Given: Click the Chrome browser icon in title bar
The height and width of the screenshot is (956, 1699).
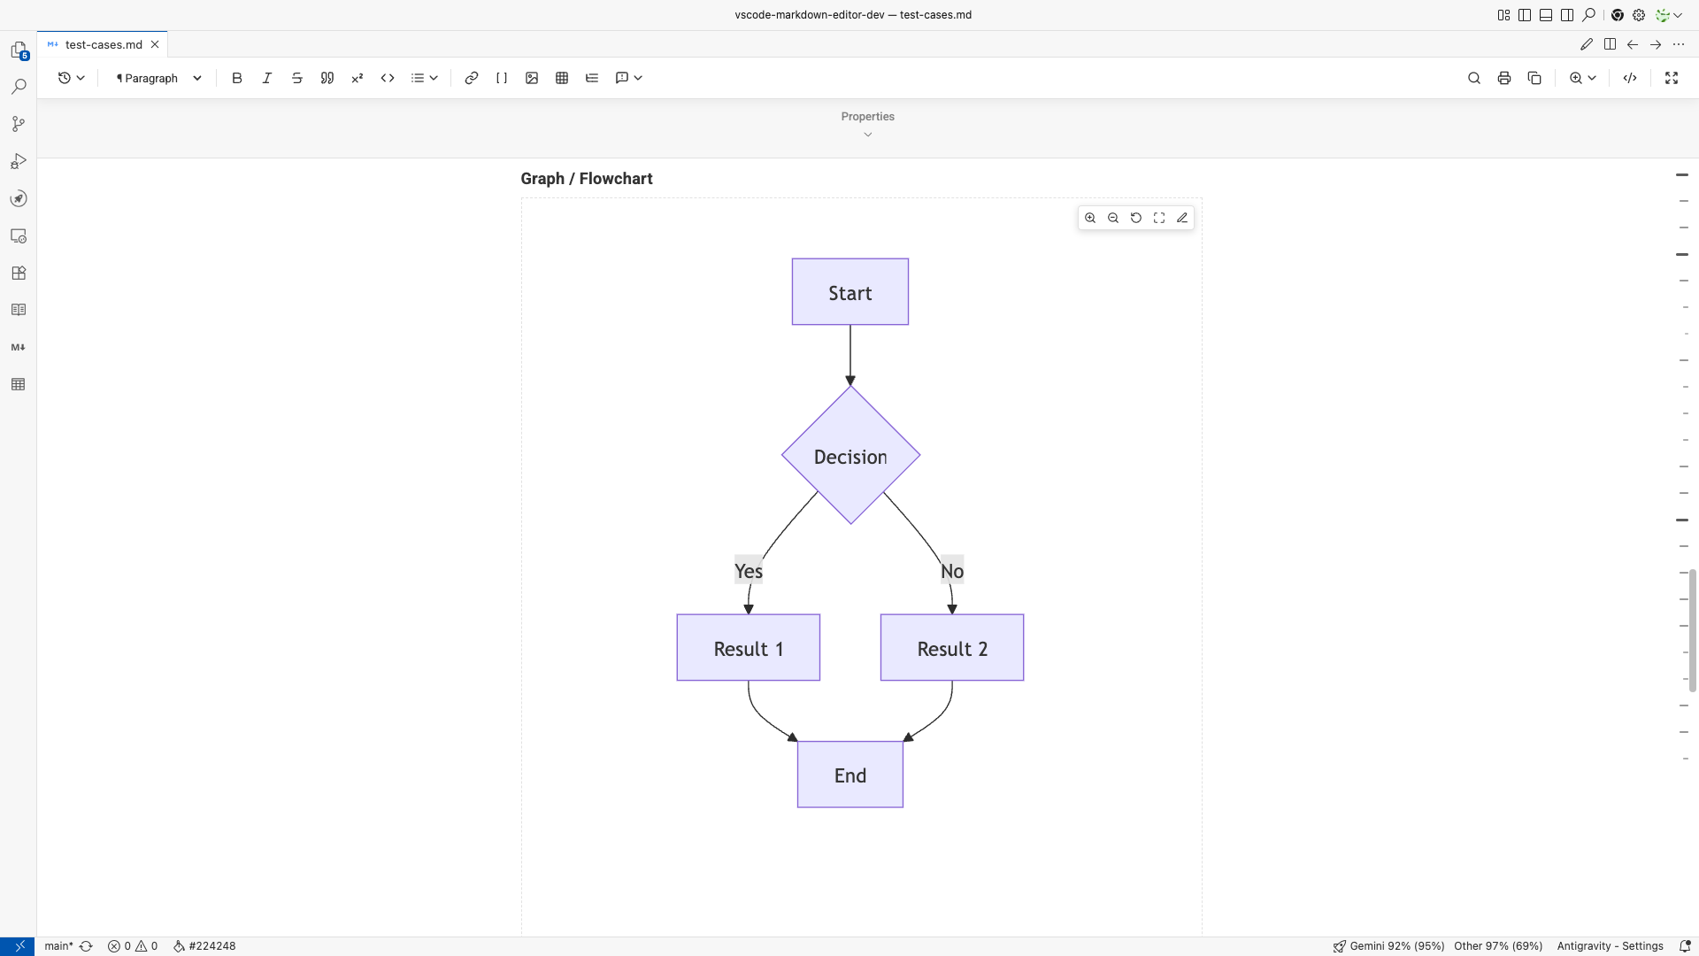Looking at the screenshot, I should pos(1618,15).
